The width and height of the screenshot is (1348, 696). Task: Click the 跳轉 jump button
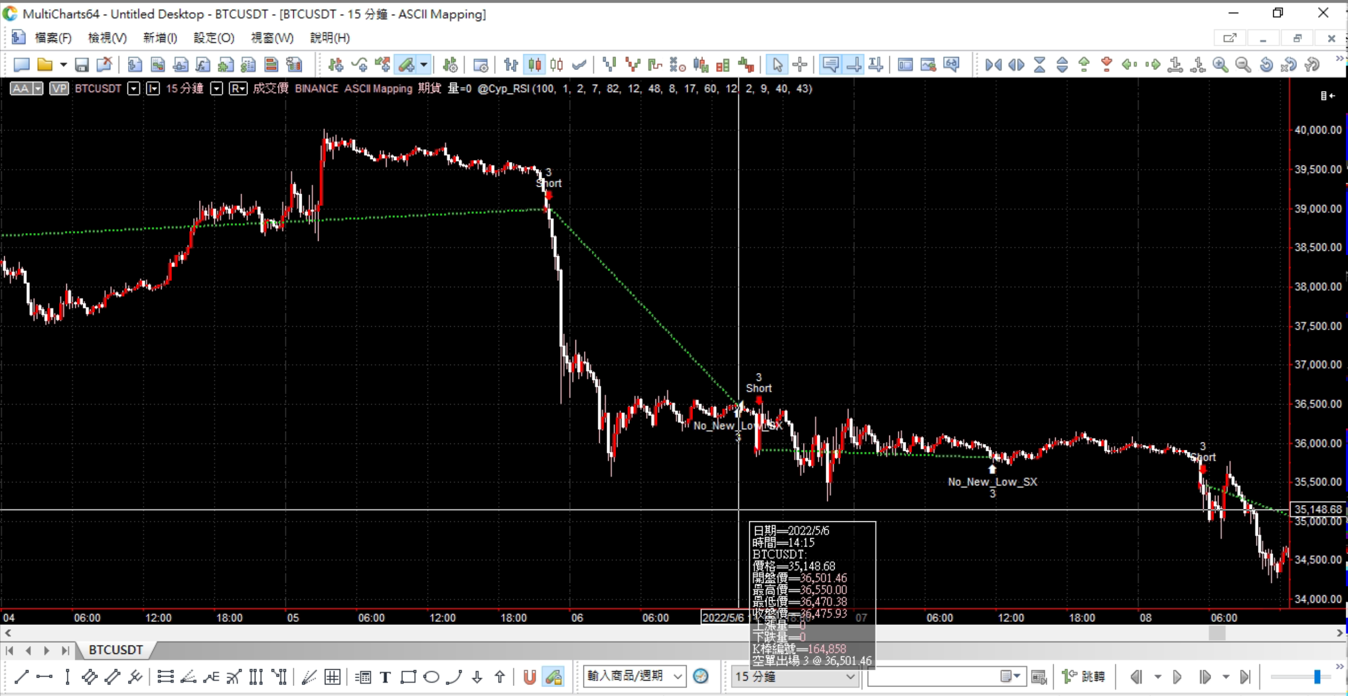pos(1084,677)
